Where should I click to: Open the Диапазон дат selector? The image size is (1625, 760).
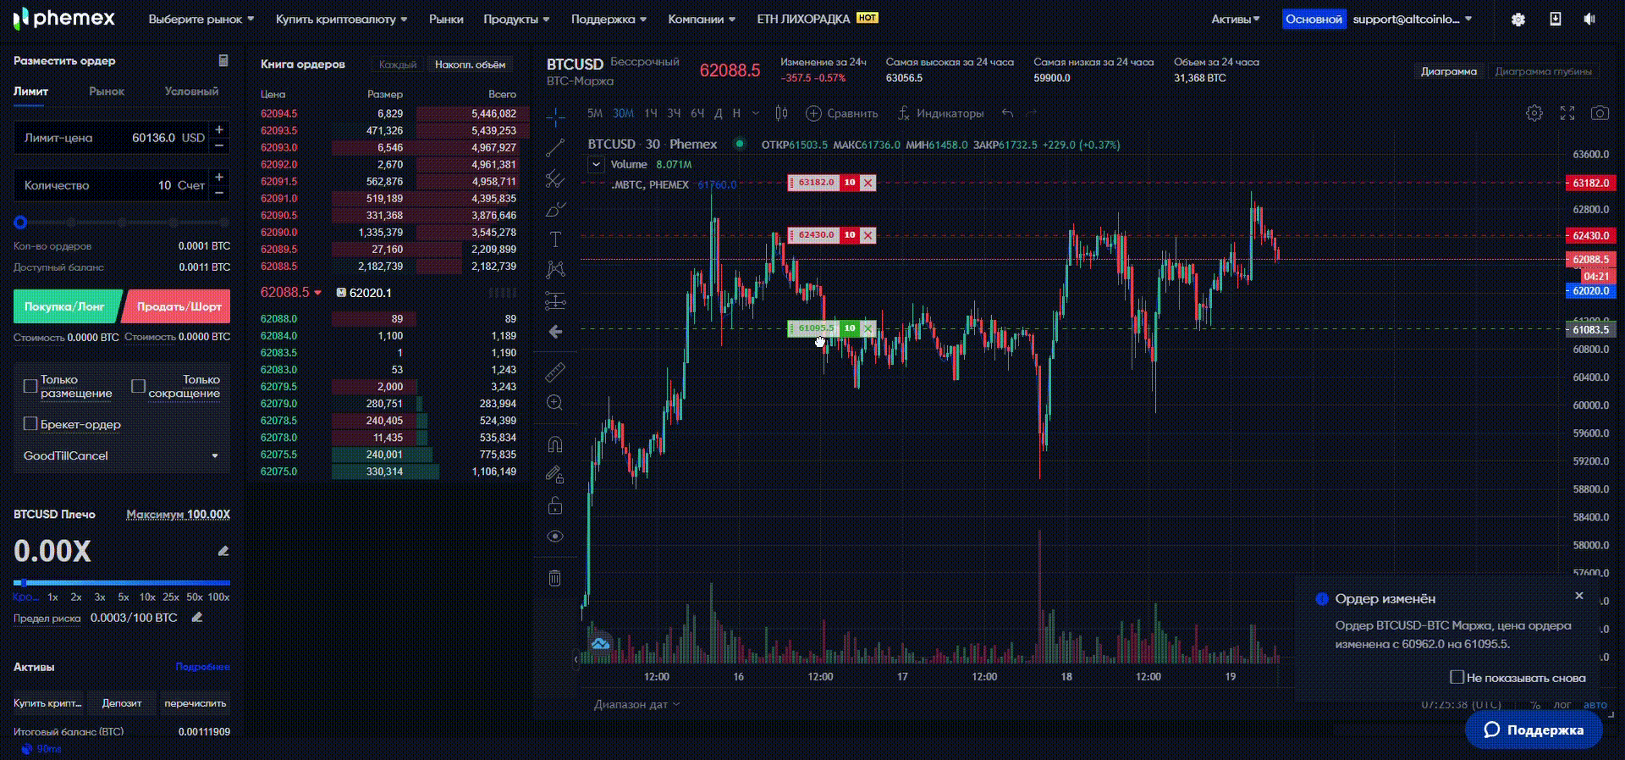(637, 704)
